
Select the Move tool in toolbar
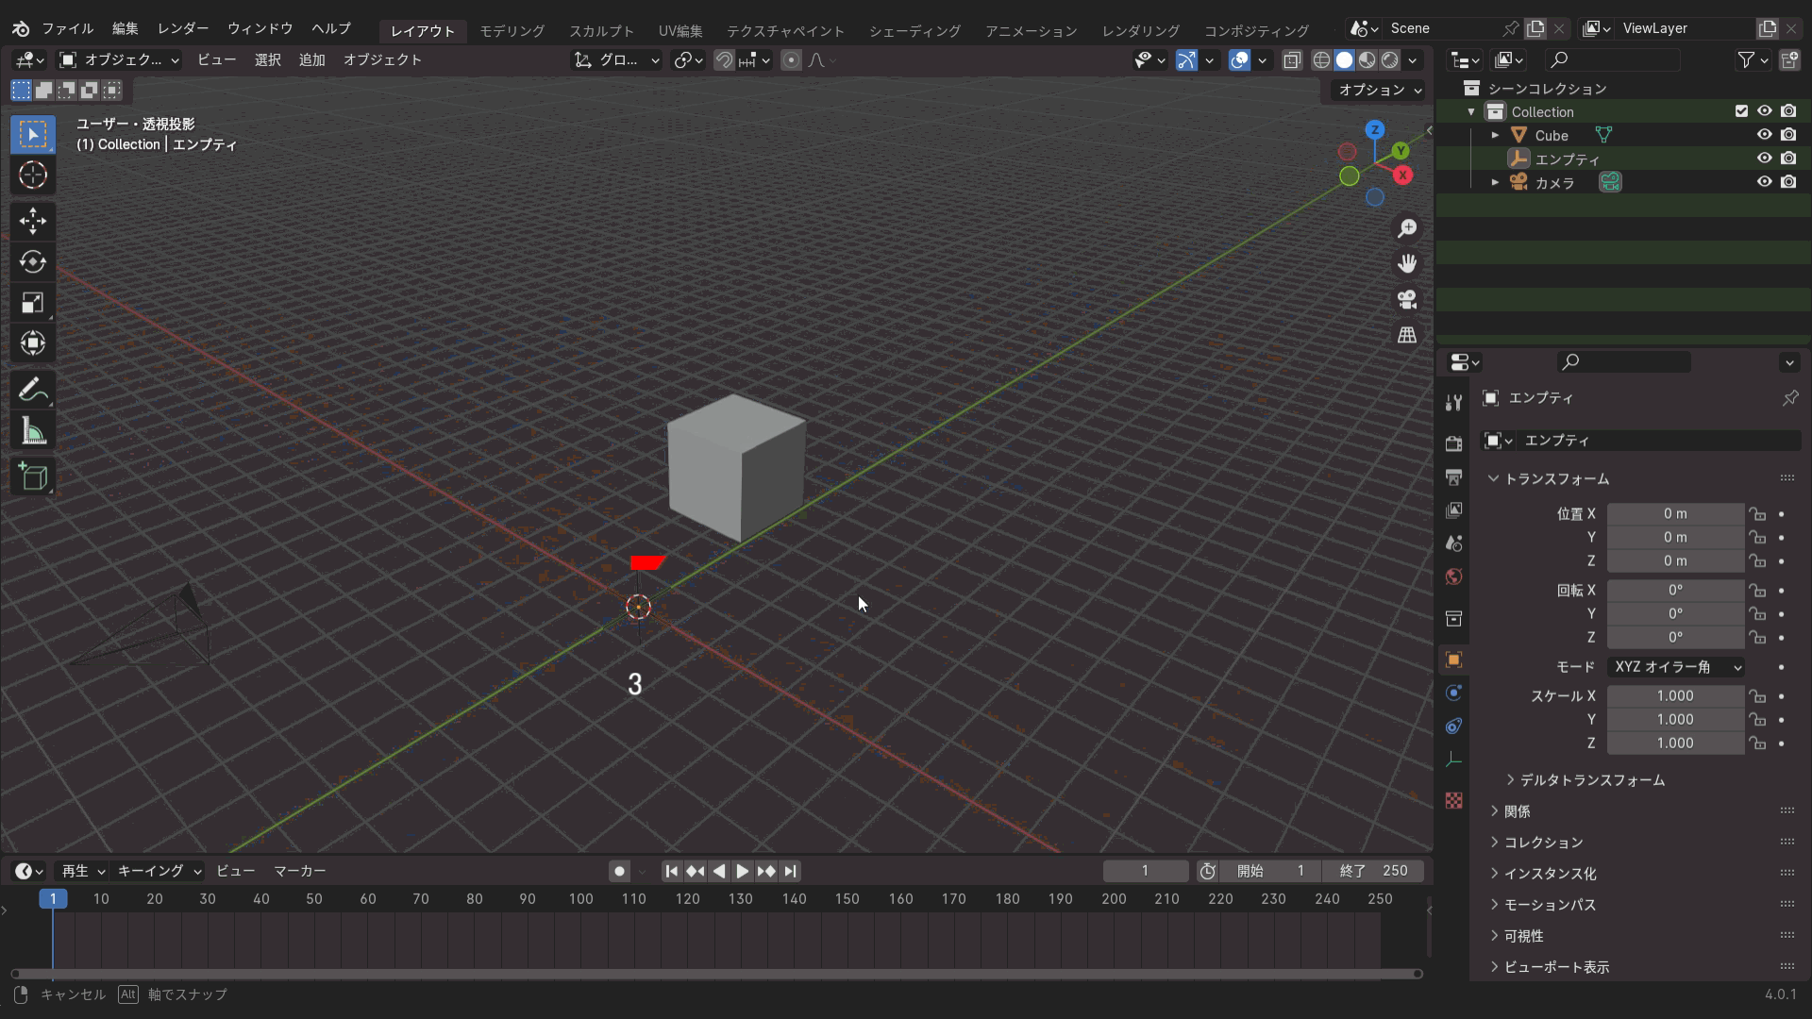coord(33,221)
